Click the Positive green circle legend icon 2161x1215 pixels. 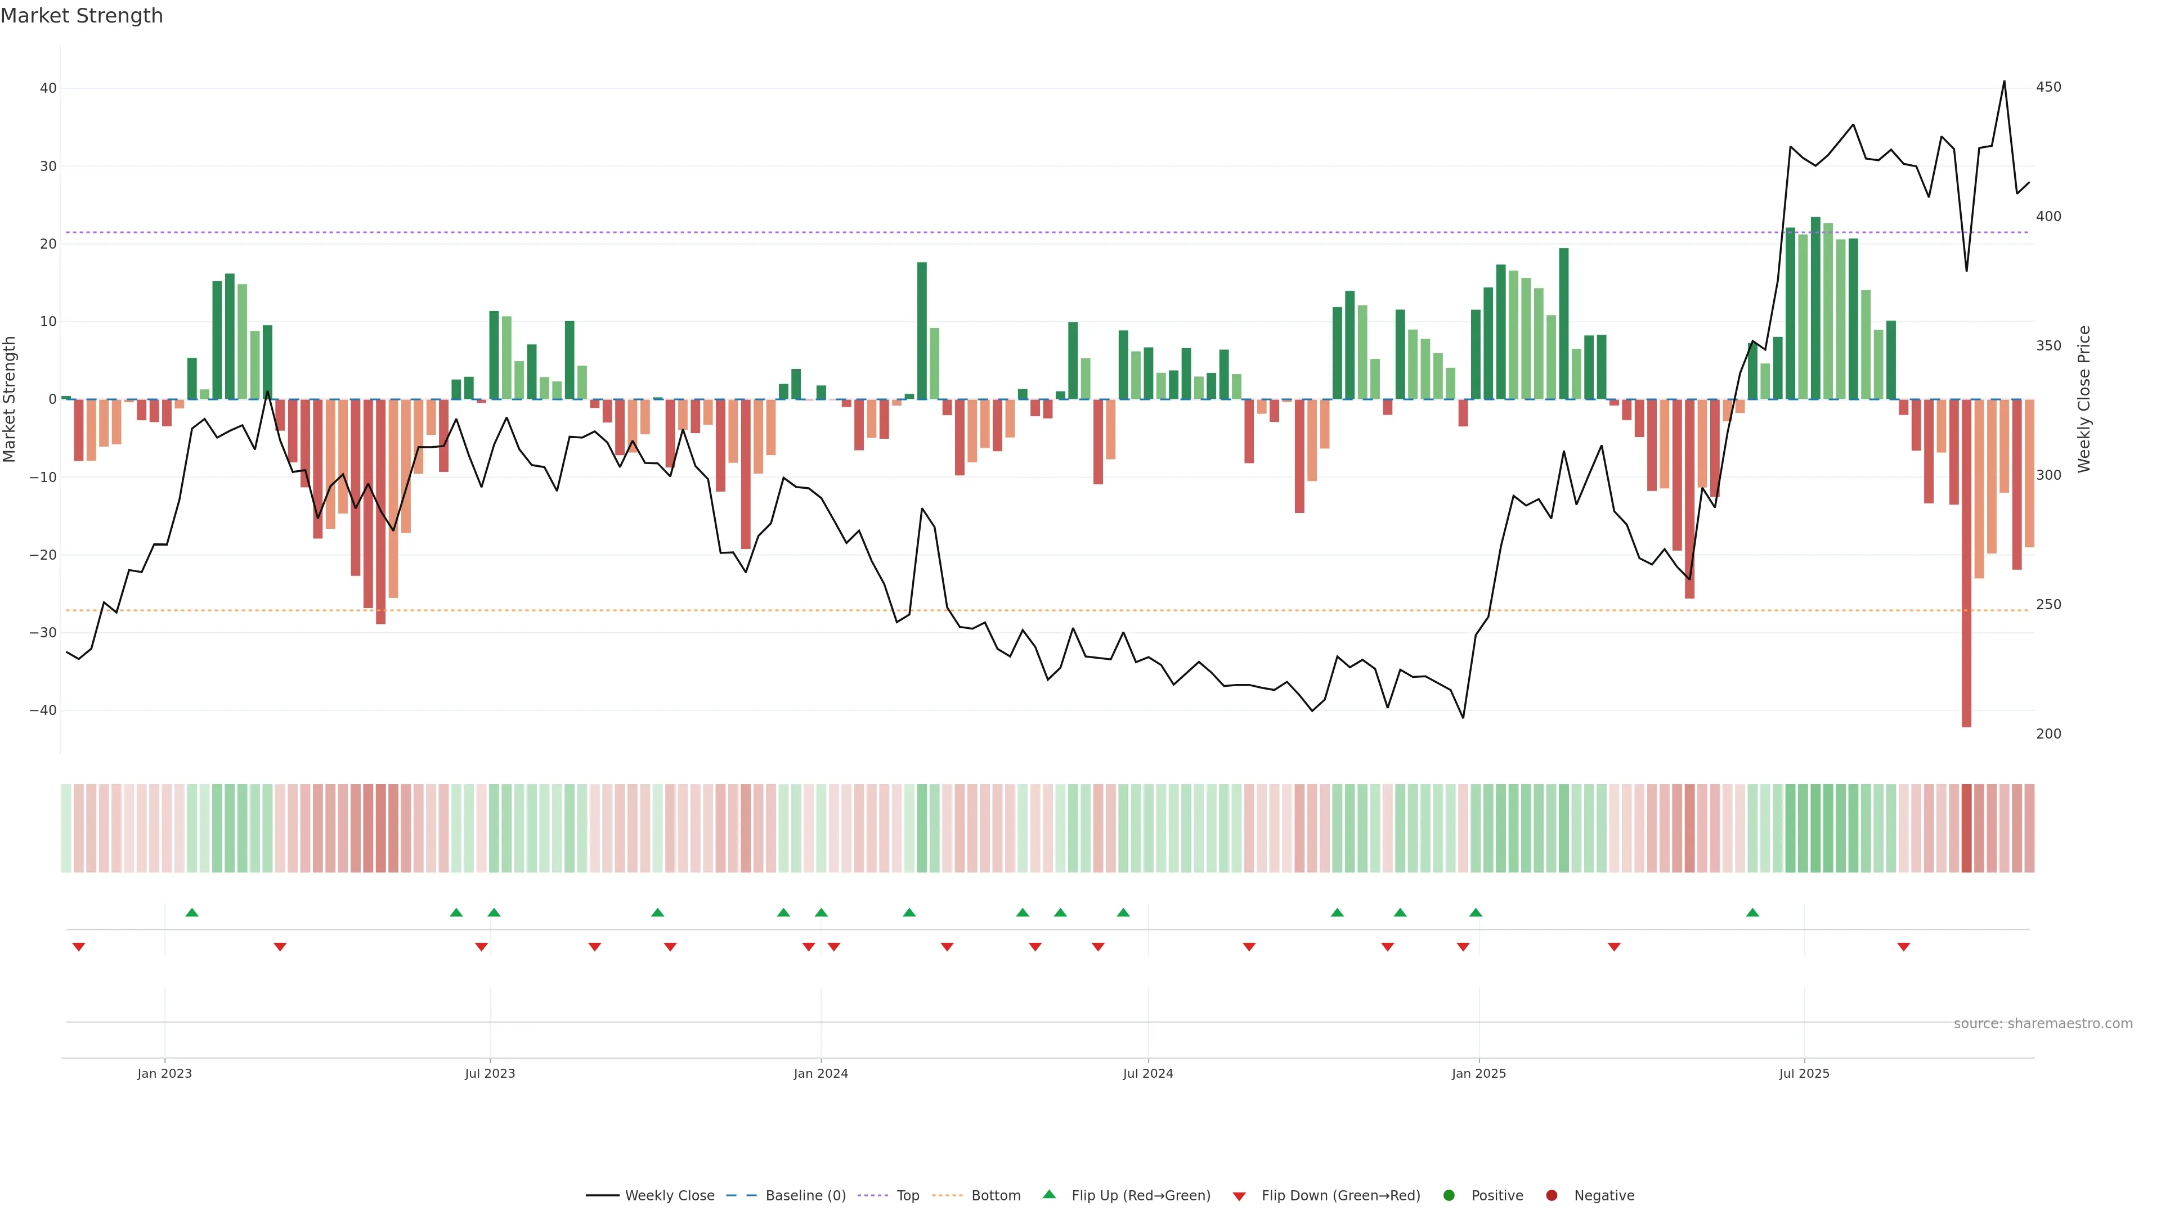(1449, 1196)
